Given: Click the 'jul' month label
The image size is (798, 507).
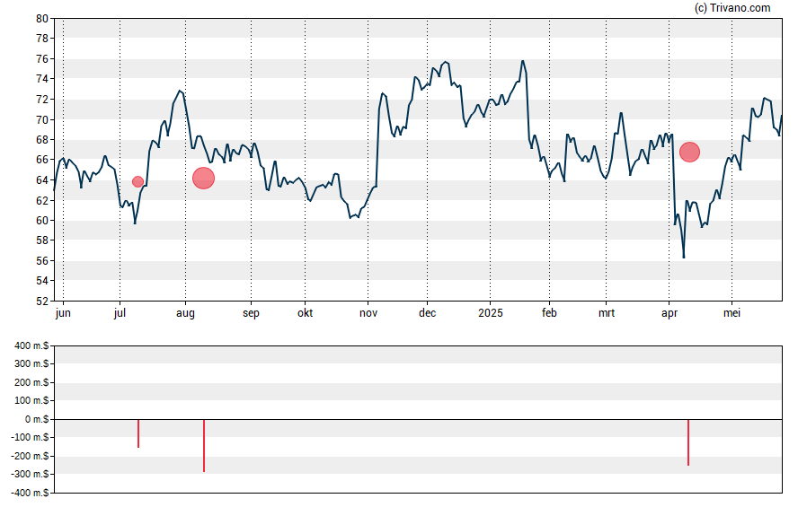Looking at the screenshot, I should (120, 313).
